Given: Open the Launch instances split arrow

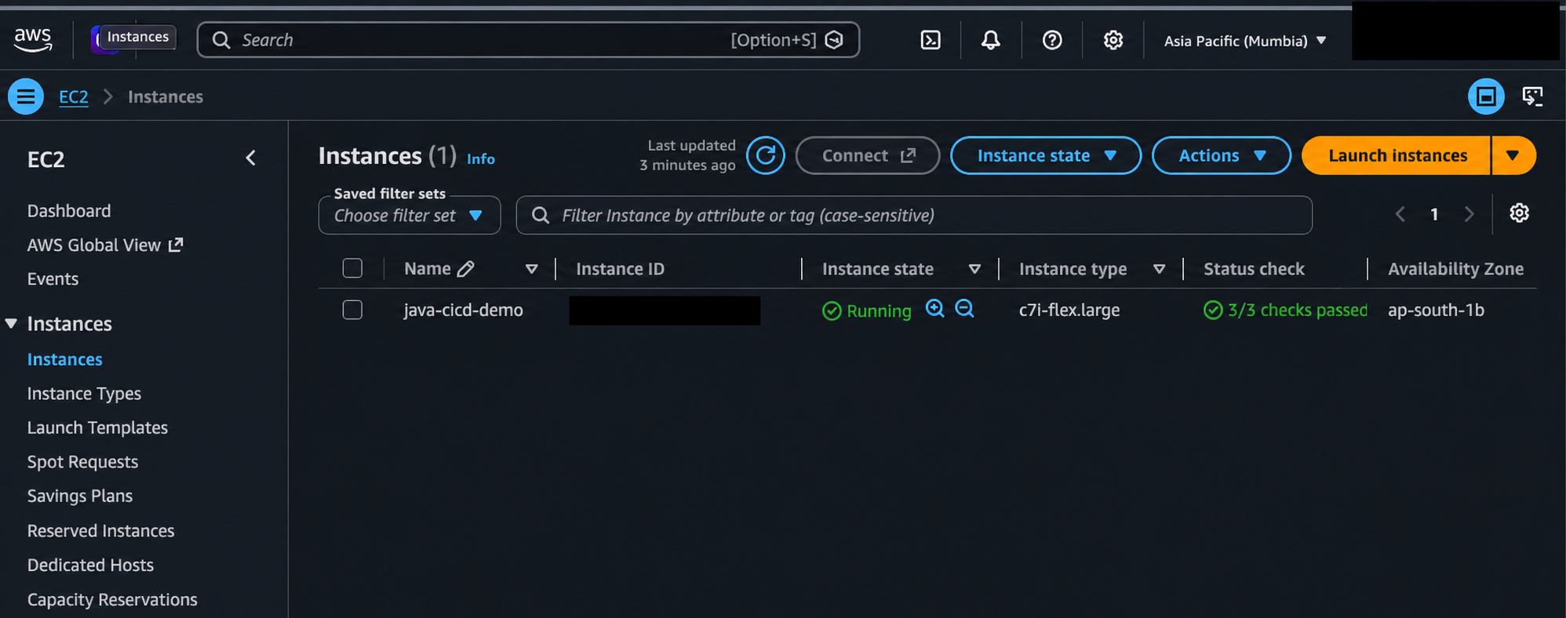Looking at the screenshot, I should 1513,155.
